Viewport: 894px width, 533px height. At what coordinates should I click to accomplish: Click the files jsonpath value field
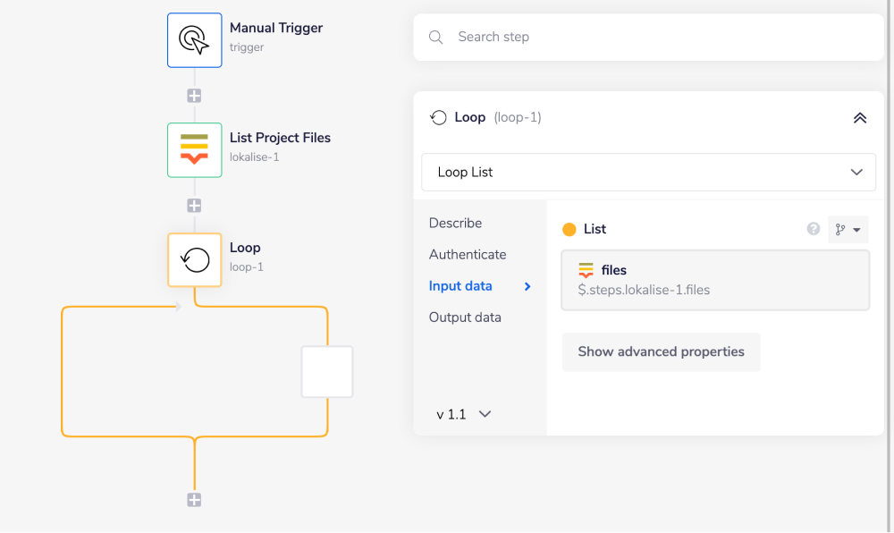(715, 280)
